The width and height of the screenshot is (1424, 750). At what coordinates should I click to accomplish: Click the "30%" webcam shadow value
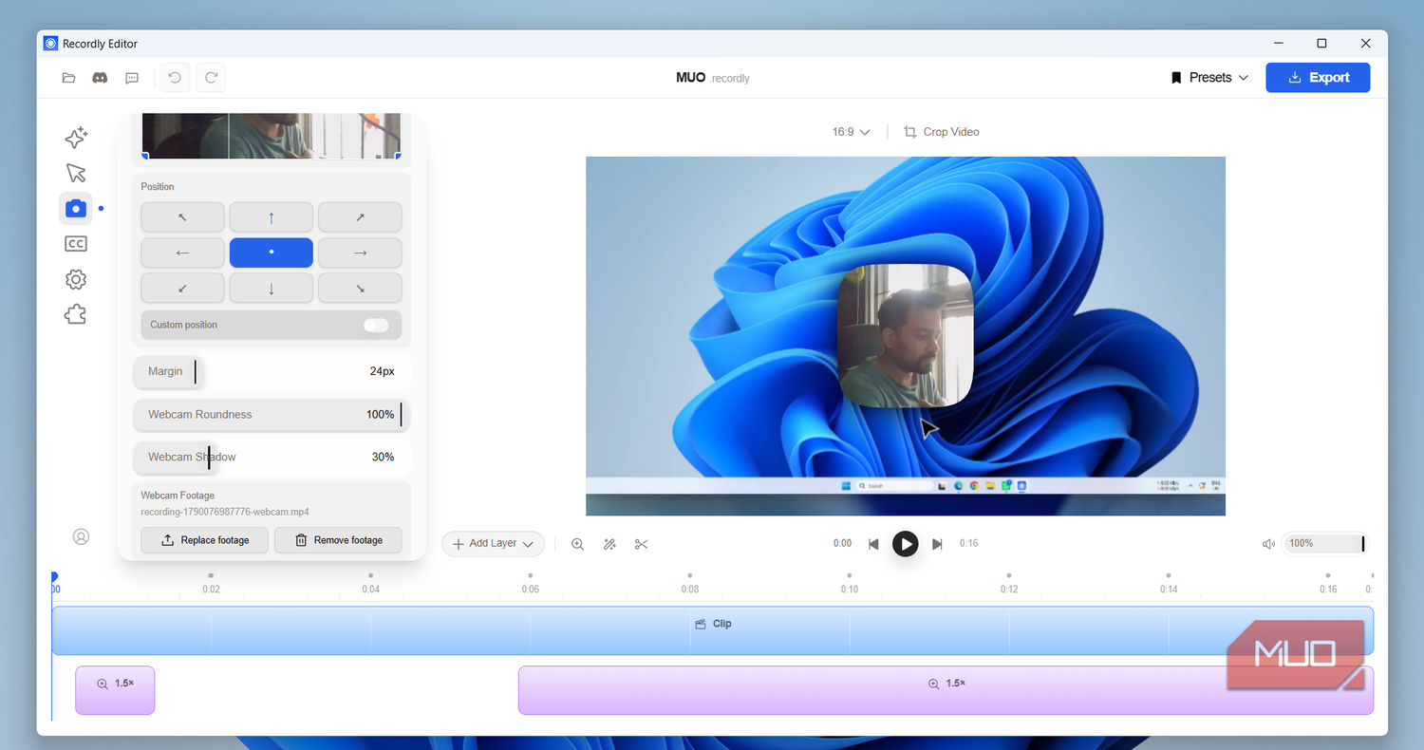(x=383, y=457)
